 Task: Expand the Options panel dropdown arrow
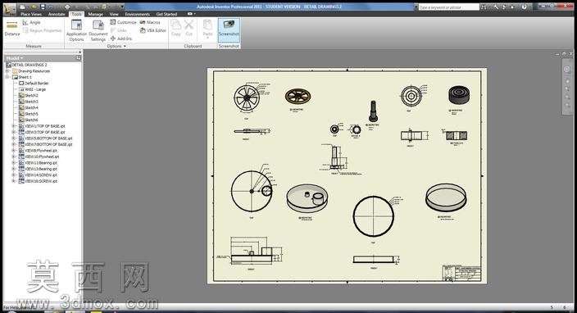click(125, 47)
